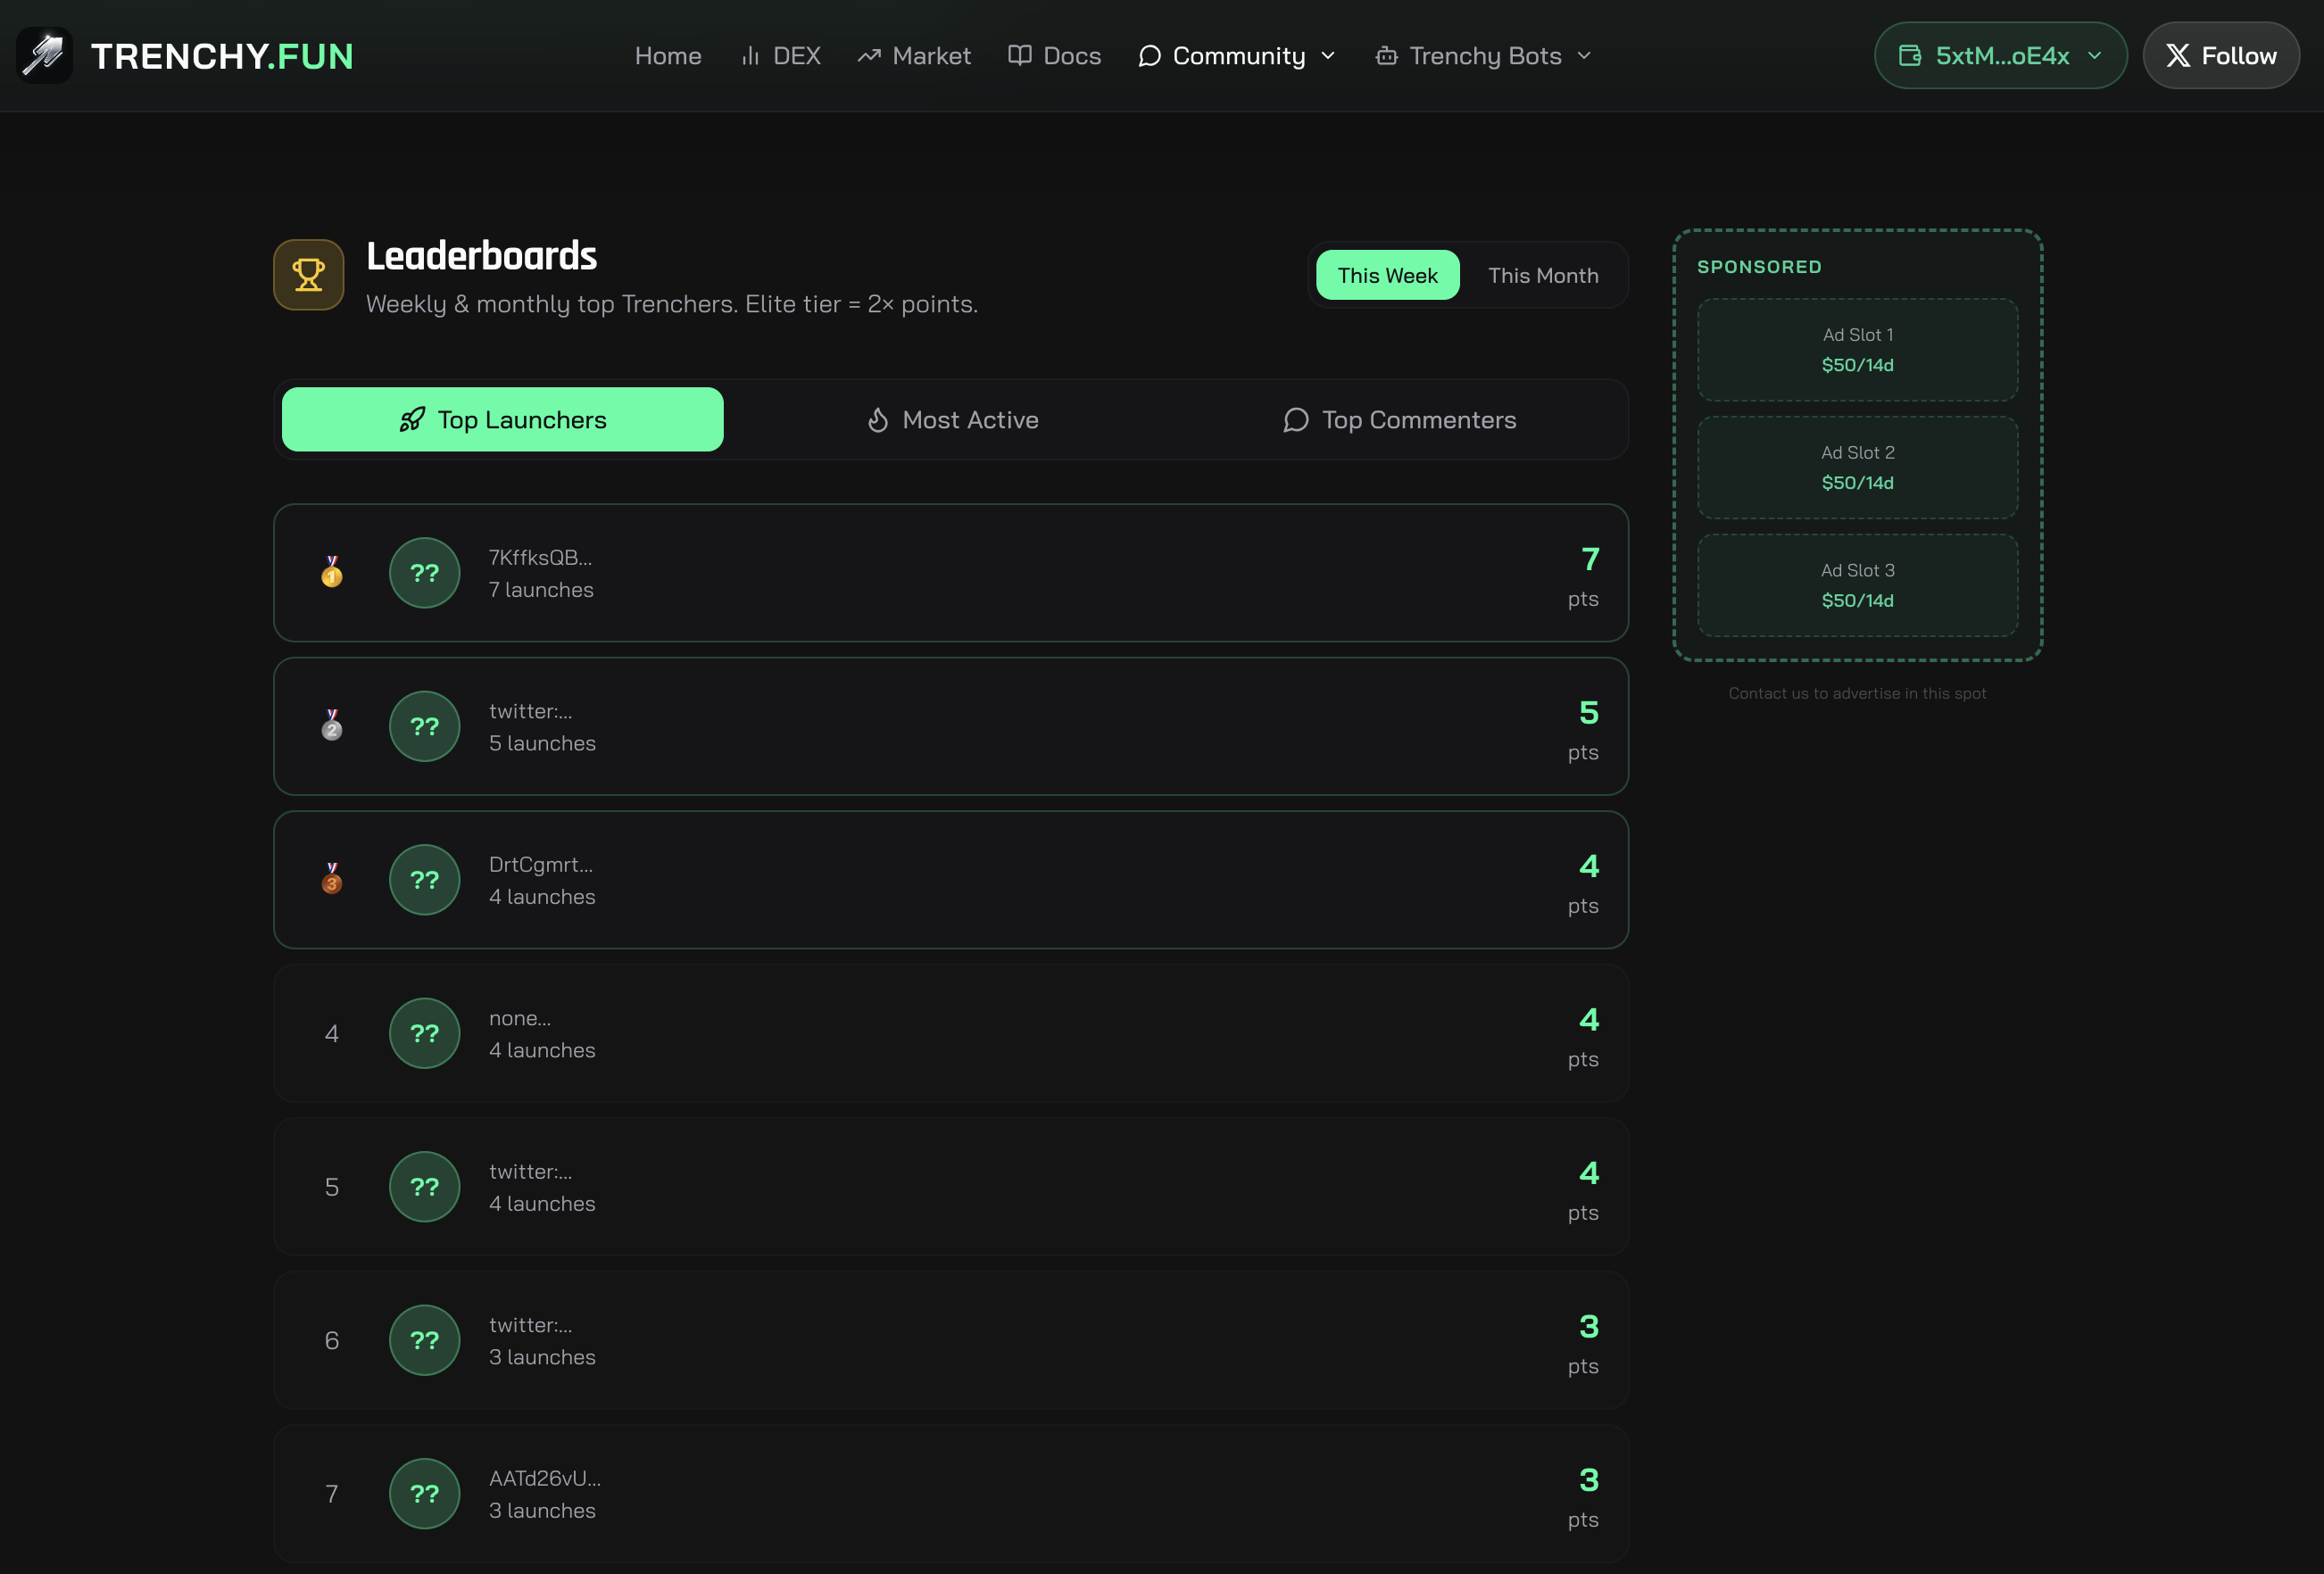The image size is (2324, 1574).
Task: Click the avatar circle of none...
Action: point(425,1033)
